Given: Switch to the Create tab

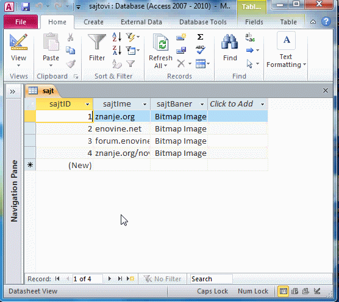Looking at the screenshot, I should (93, 22).
